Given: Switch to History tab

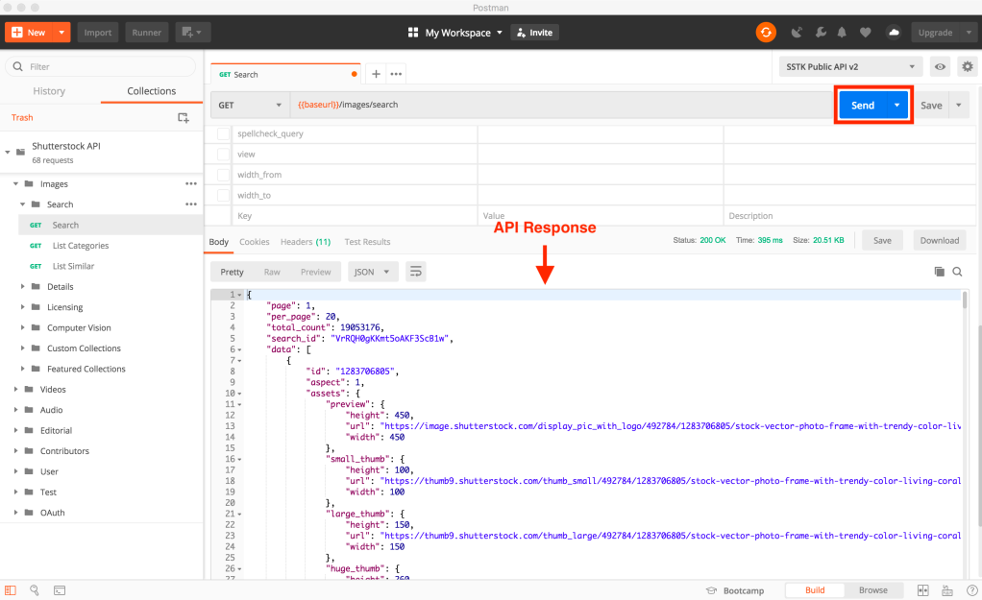Looking at the screenshot, I should [49, 91].
